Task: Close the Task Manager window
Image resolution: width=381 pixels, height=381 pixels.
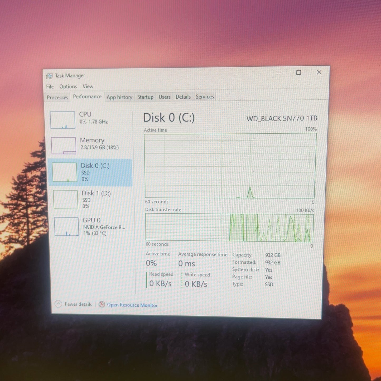Action: (x=319, y=72)
